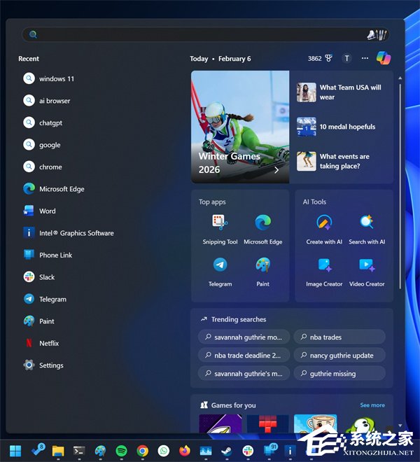Open Phone Link from Recent list

[48, 255]
